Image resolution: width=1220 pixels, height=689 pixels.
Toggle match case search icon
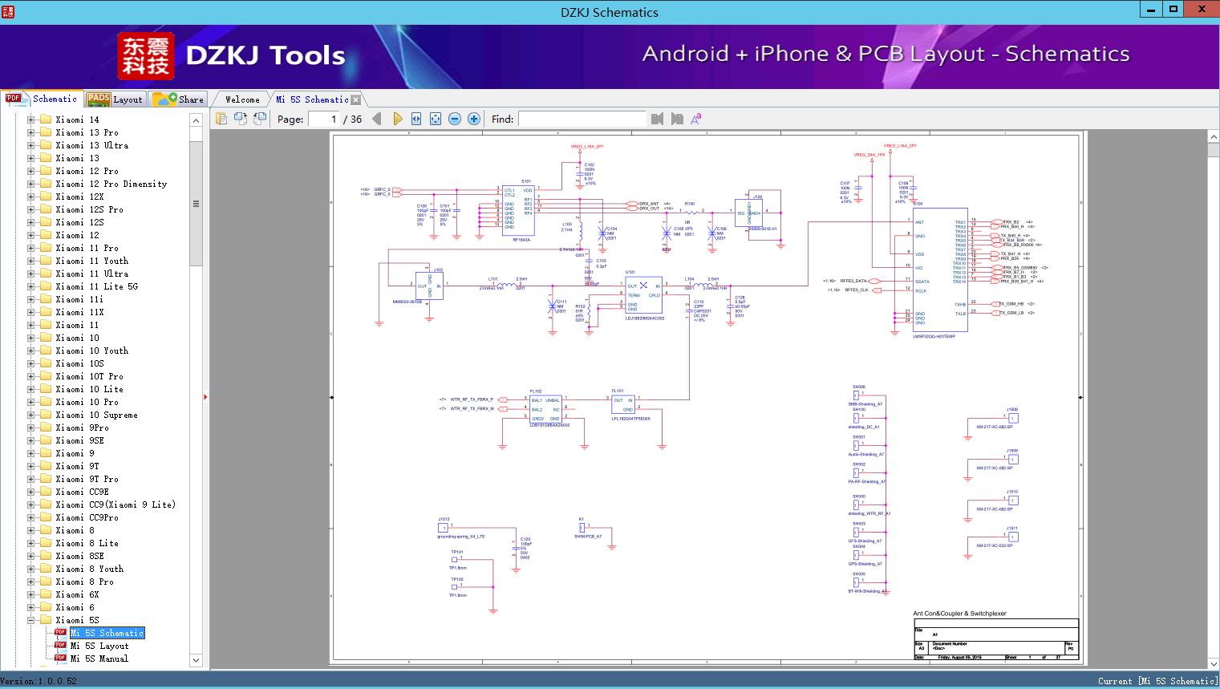[x=696, y=119]
